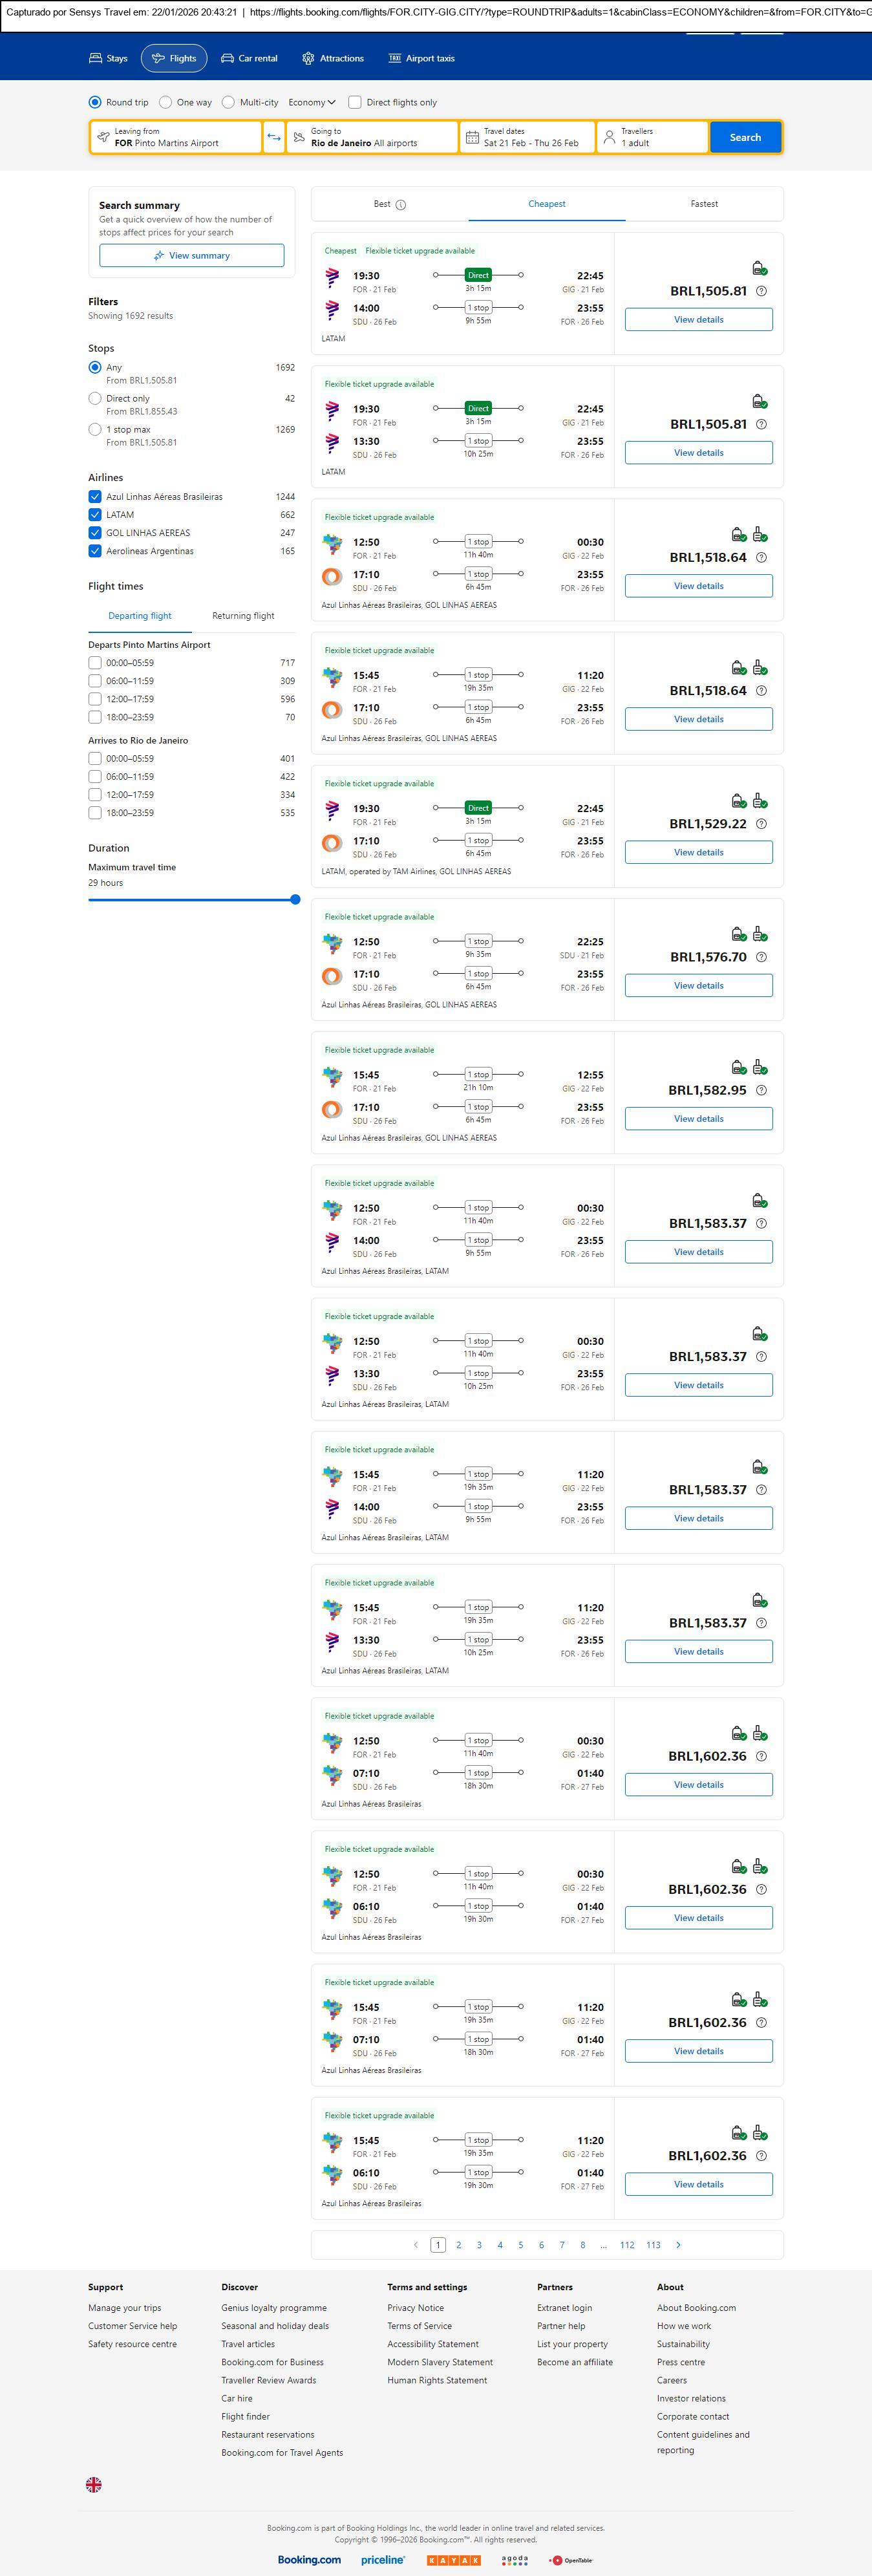Screen dimensions: 872x2576
Task: Switch to the Returning flight tab
Action: (243, 616)
